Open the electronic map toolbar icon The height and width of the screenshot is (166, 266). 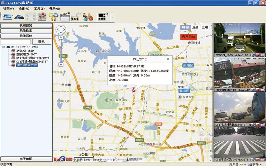[x=42, y=16]
